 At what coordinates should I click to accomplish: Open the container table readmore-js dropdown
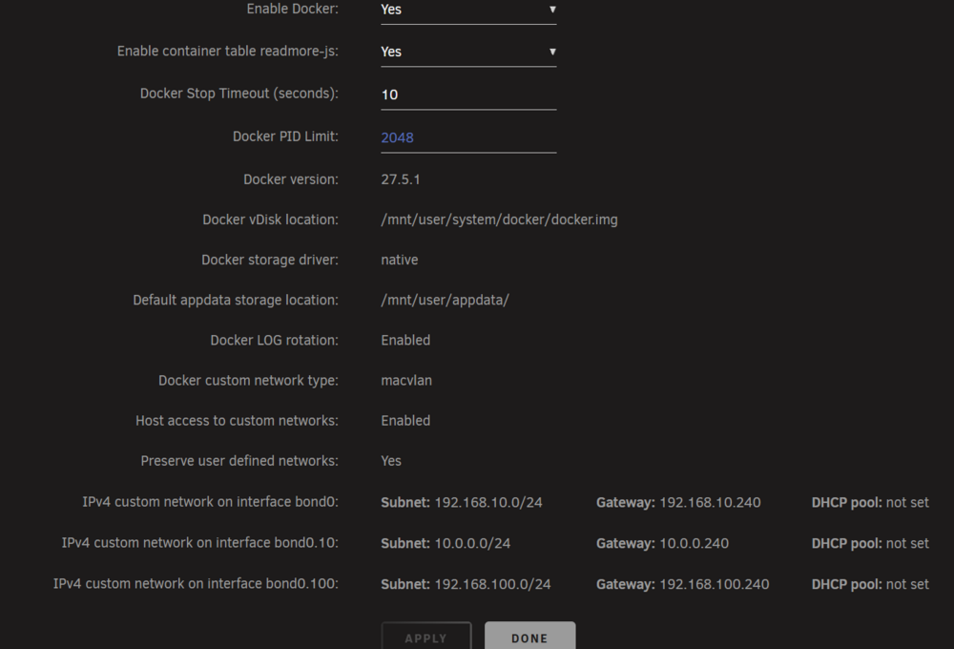(x=468, y=52)
